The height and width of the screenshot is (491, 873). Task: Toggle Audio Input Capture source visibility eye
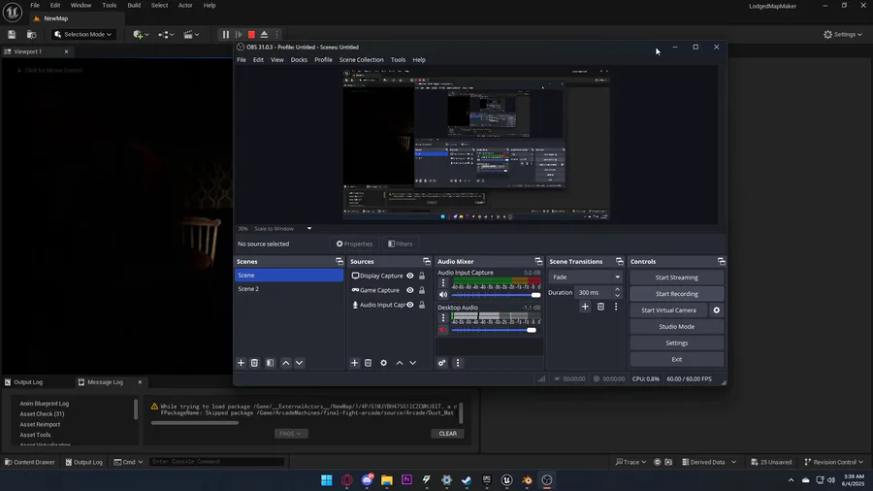tap(410, 305)
